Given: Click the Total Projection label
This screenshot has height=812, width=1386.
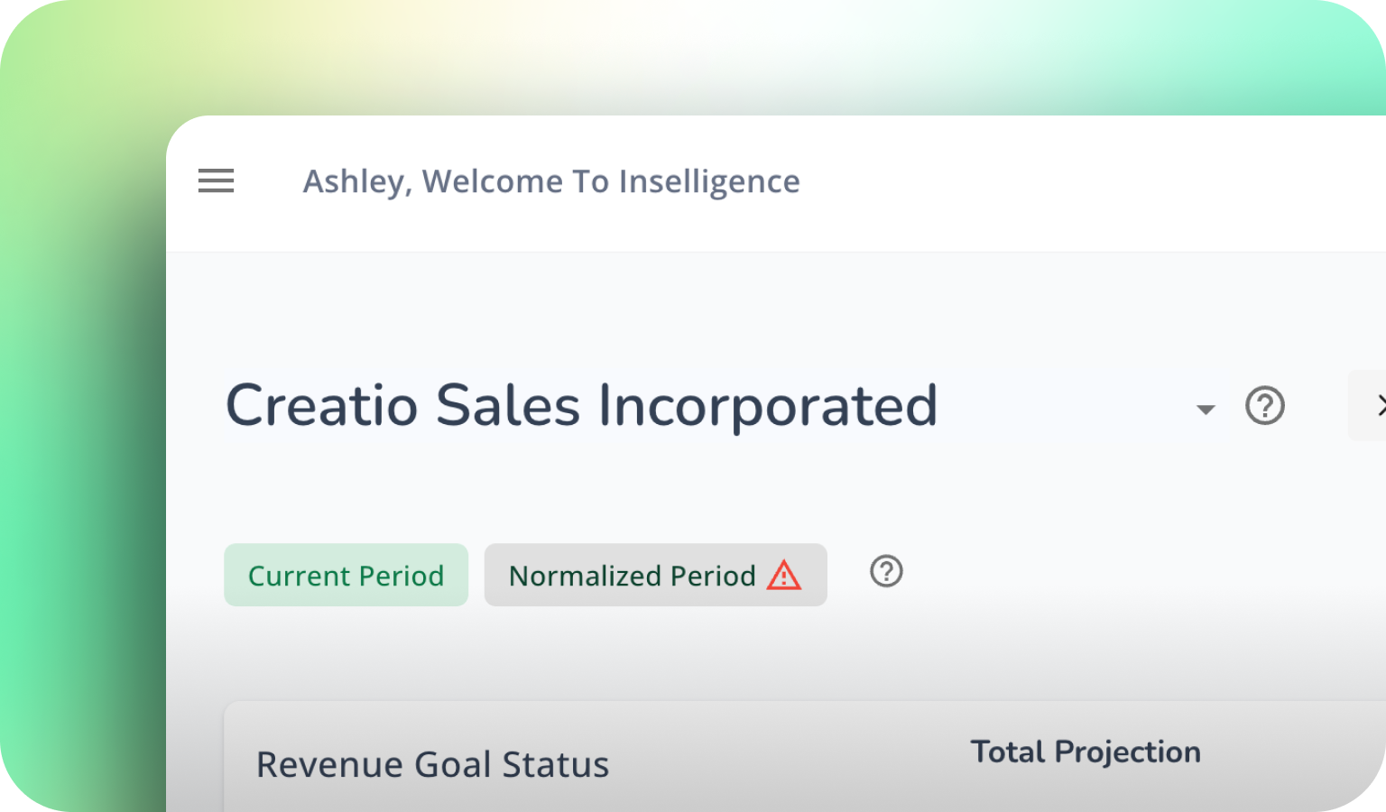Looking at the screenshot, I should pyautogui.click(x=1085, y=752).
